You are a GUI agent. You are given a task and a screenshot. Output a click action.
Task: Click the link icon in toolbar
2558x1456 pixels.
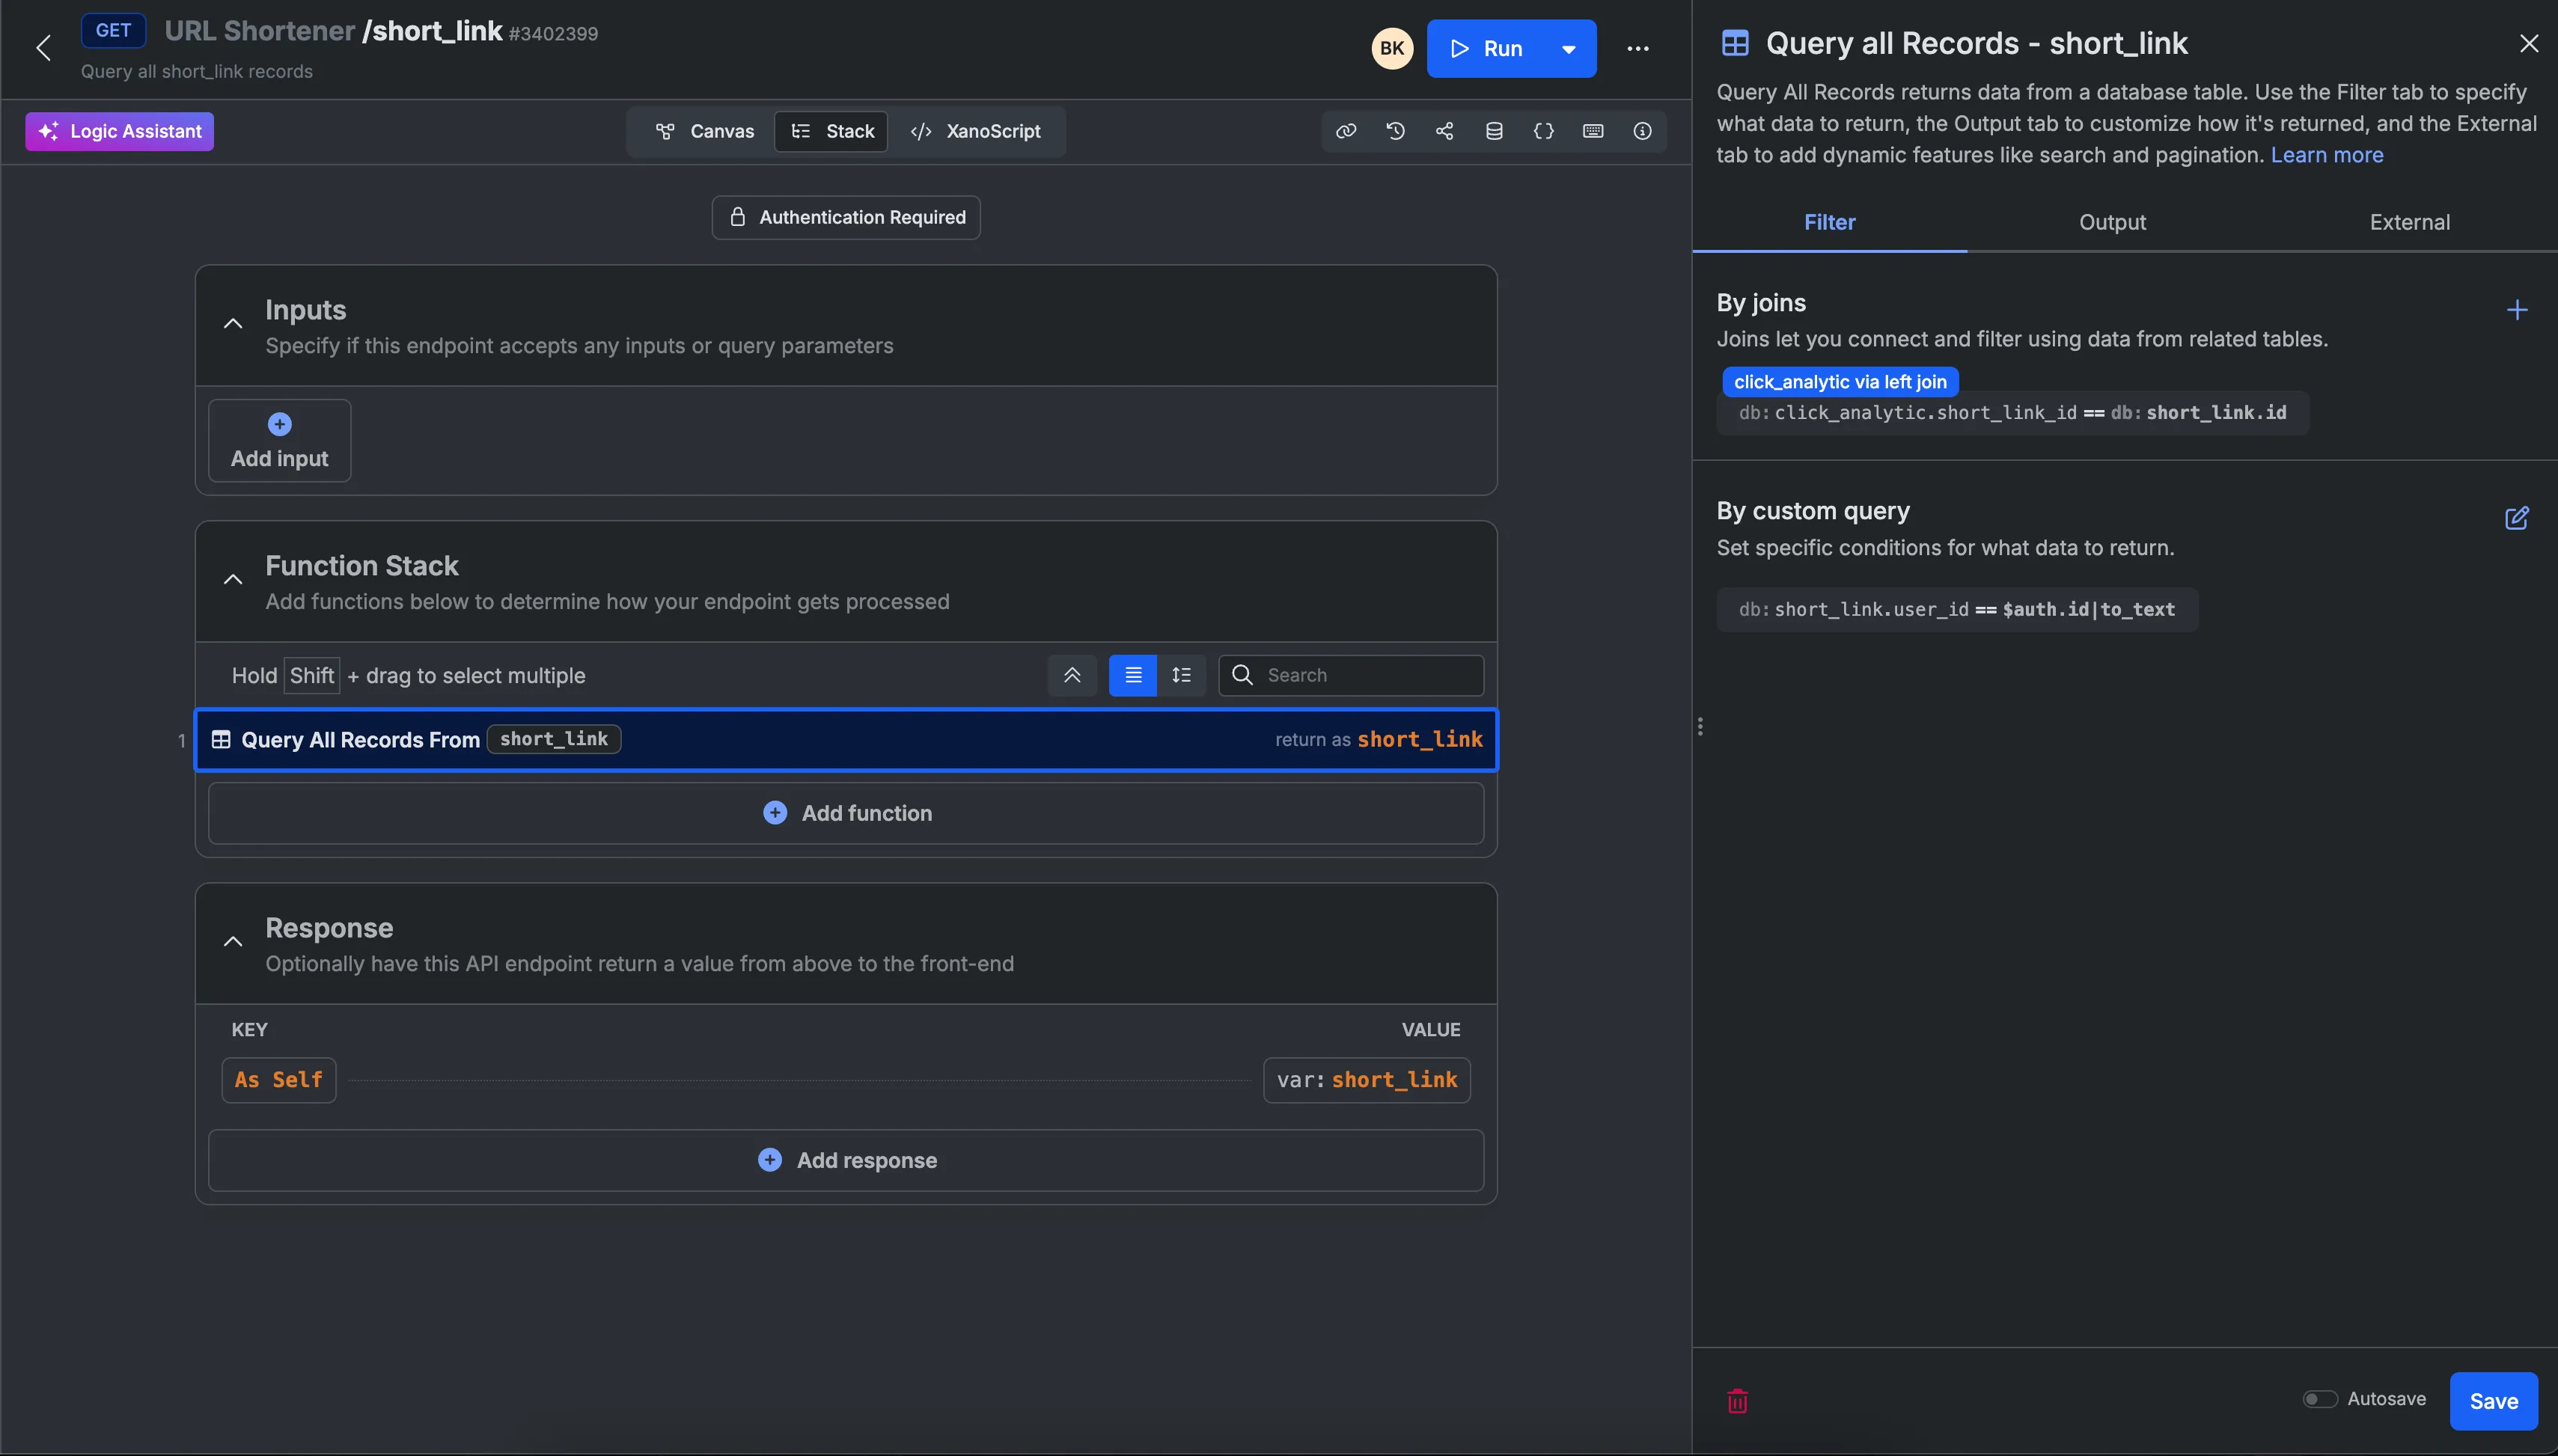[1346, 131]
